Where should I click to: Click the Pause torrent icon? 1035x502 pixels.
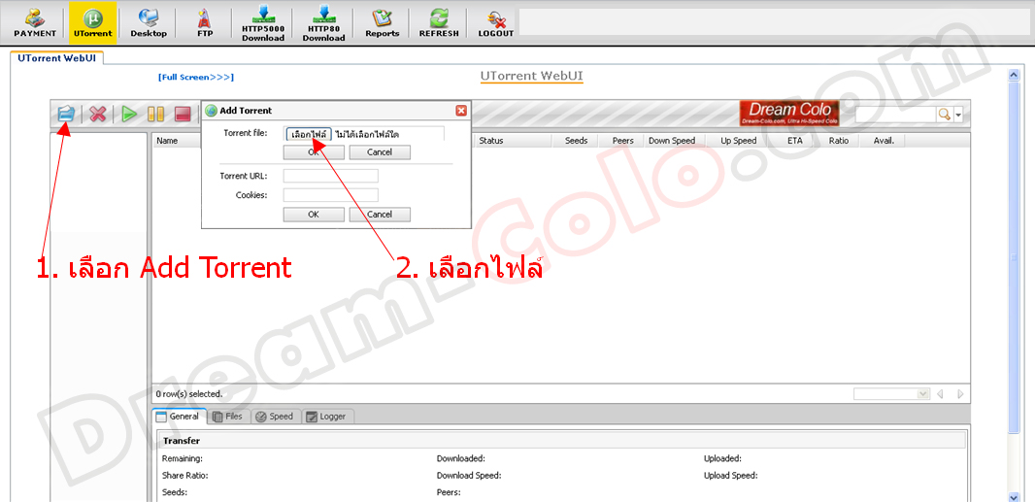[x=155, y=114]
